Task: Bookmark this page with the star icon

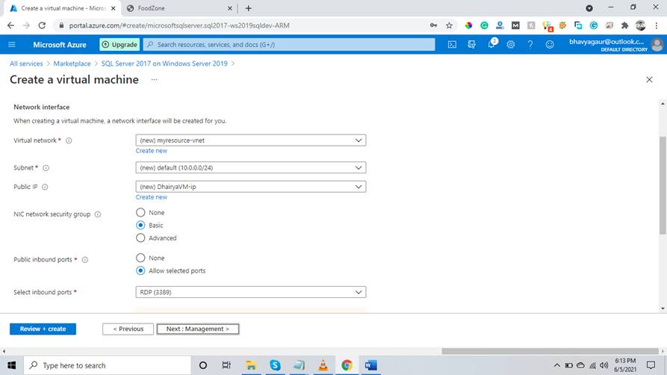Action: pos(449,25)
